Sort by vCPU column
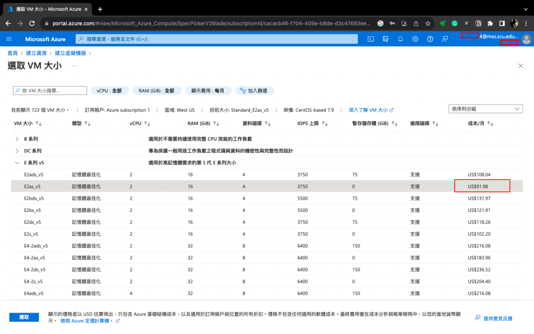The image size is (534, 334). [140, 123]
